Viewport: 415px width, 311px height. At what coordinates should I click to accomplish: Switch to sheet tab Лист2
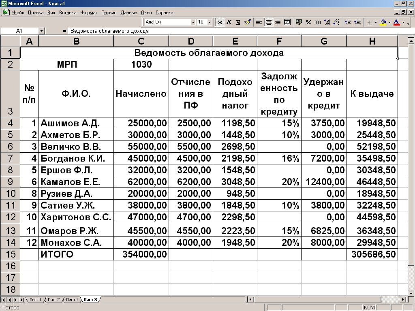(53, 300)
